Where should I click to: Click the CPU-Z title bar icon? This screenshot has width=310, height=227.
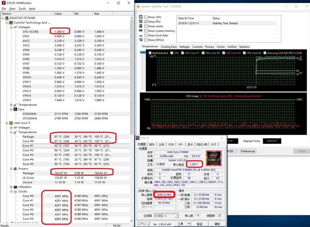point(138,138)
